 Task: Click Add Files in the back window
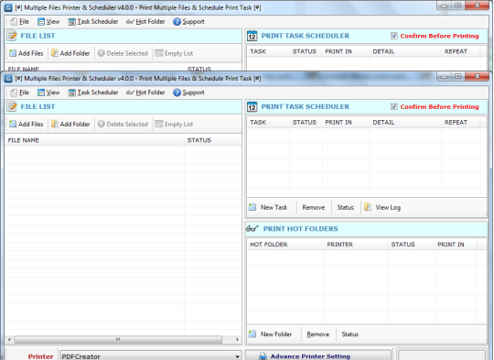(27, 53)
